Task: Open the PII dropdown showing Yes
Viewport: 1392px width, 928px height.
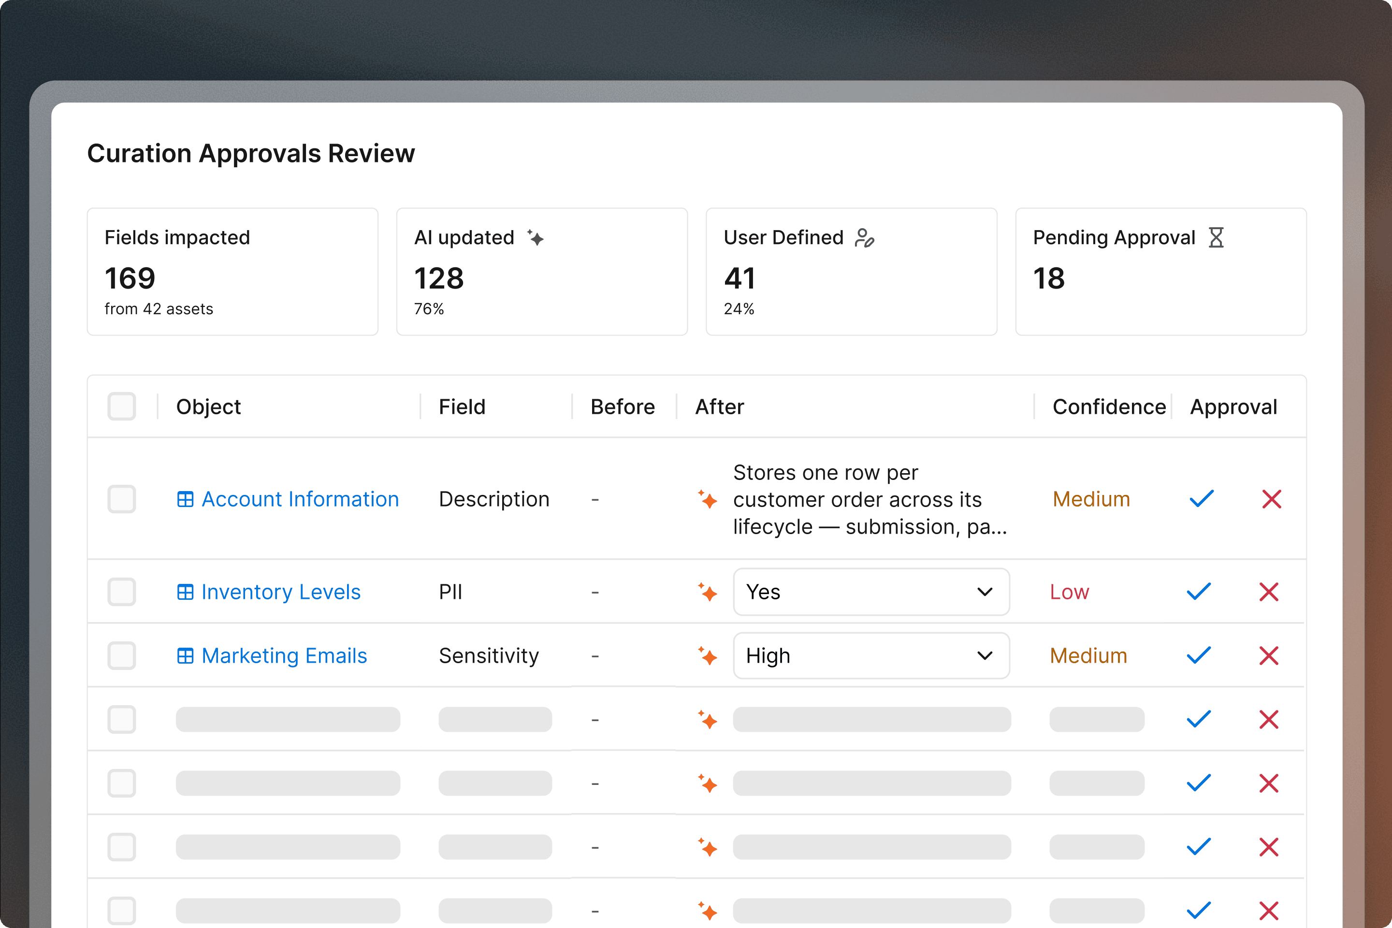Action: tap(871, 591)
